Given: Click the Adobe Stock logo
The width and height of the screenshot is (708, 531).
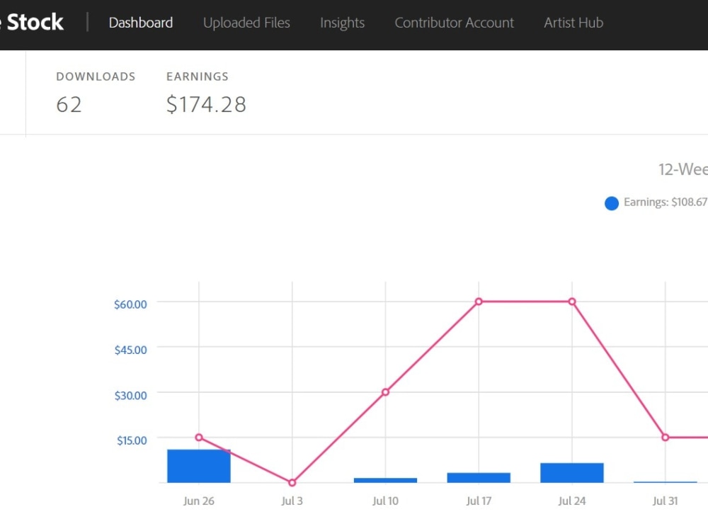Looking at the screenshot, I should [x=32, y=22].
